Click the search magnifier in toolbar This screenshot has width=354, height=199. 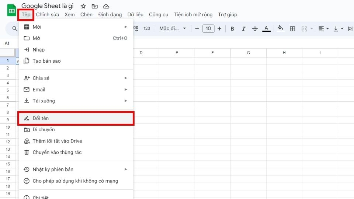[15, 29]
